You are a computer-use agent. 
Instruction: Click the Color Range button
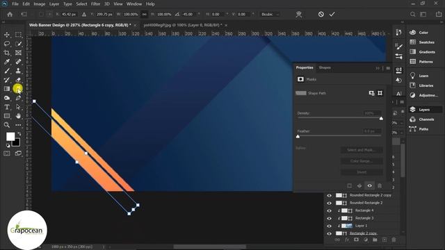(x=362, y=161)
